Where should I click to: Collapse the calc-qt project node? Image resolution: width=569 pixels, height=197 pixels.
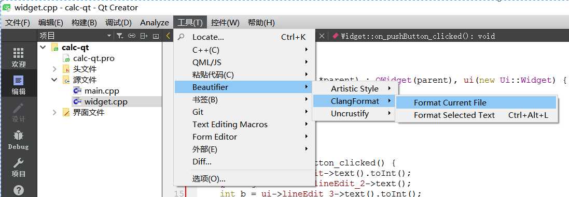pyautogui.click(x=43, y=48)
